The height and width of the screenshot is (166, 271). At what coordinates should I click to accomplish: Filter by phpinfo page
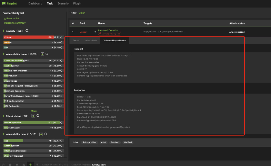[34, 81]
